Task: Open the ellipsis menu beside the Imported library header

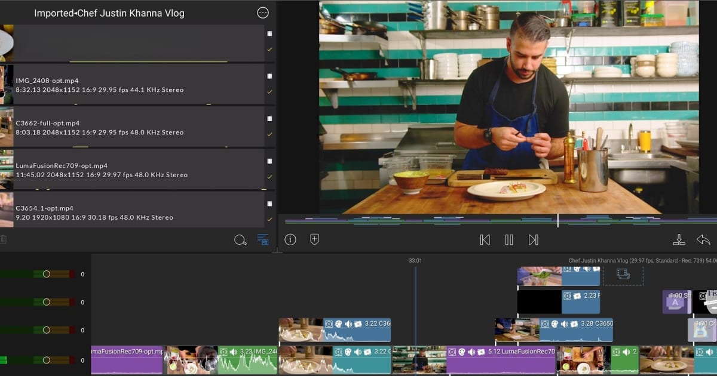Action: tap(262, 13)
